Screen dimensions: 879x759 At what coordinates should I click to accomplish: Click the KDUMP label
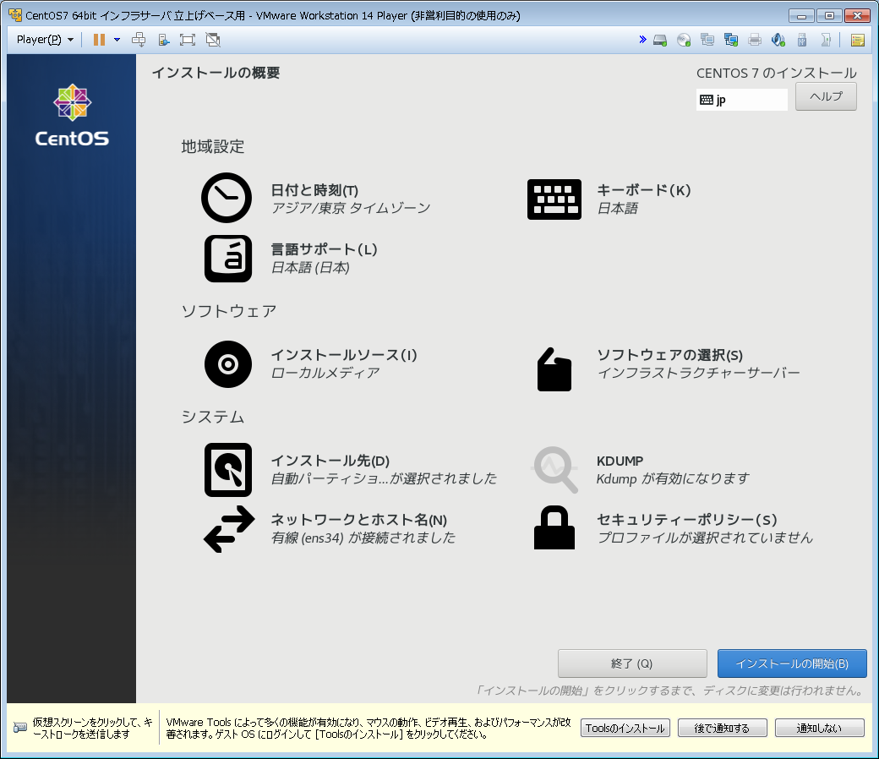point(620,461)
